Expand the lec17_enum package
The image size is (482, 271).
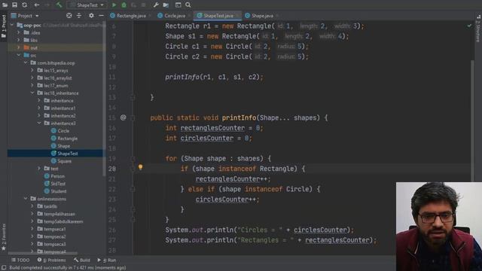pyautogui.click(x=32, y=85)
